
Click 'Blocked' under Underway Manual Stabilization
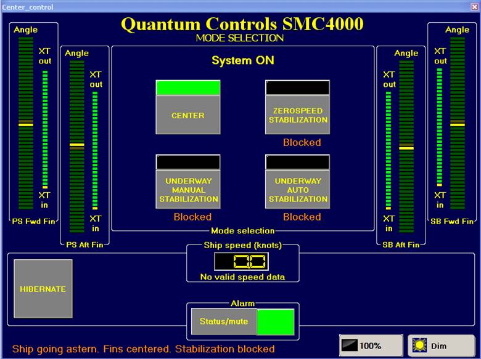[192, 217]
